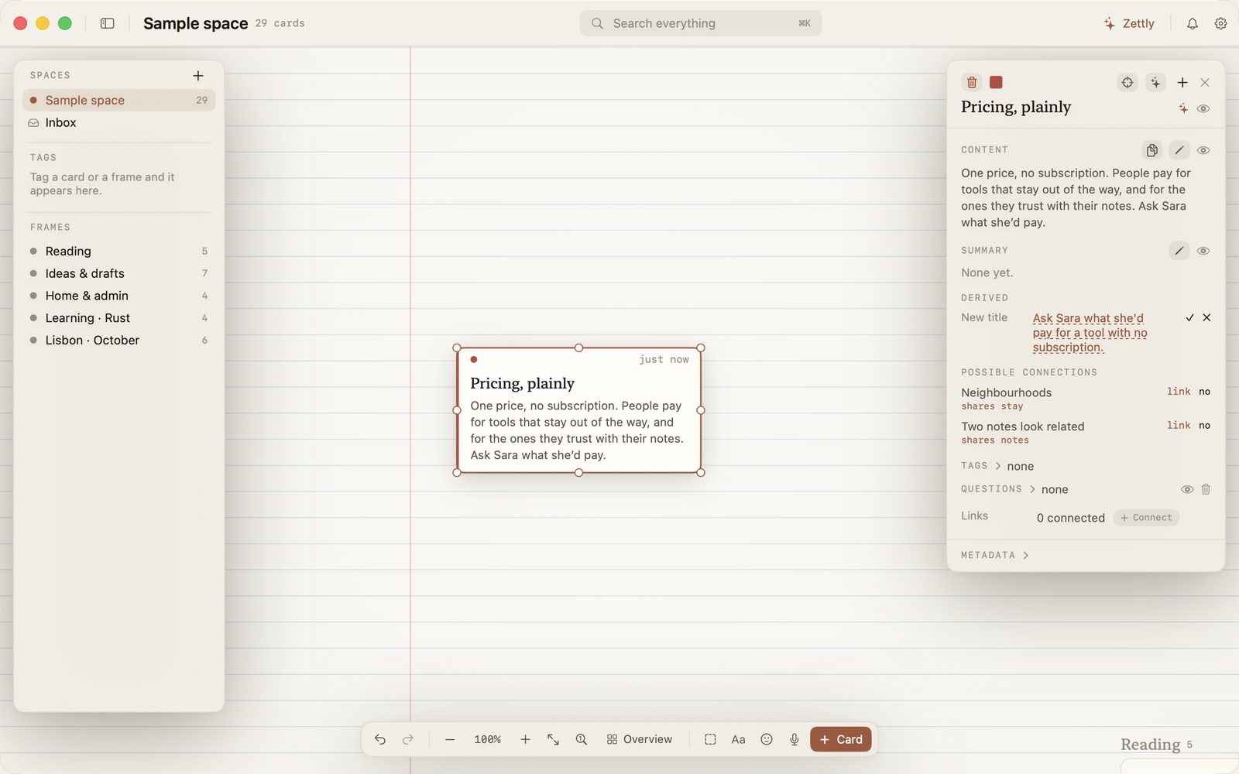The width and height of the screenshot is (1239, 774).
Task: Create a new Card
Action: point(841,739)
